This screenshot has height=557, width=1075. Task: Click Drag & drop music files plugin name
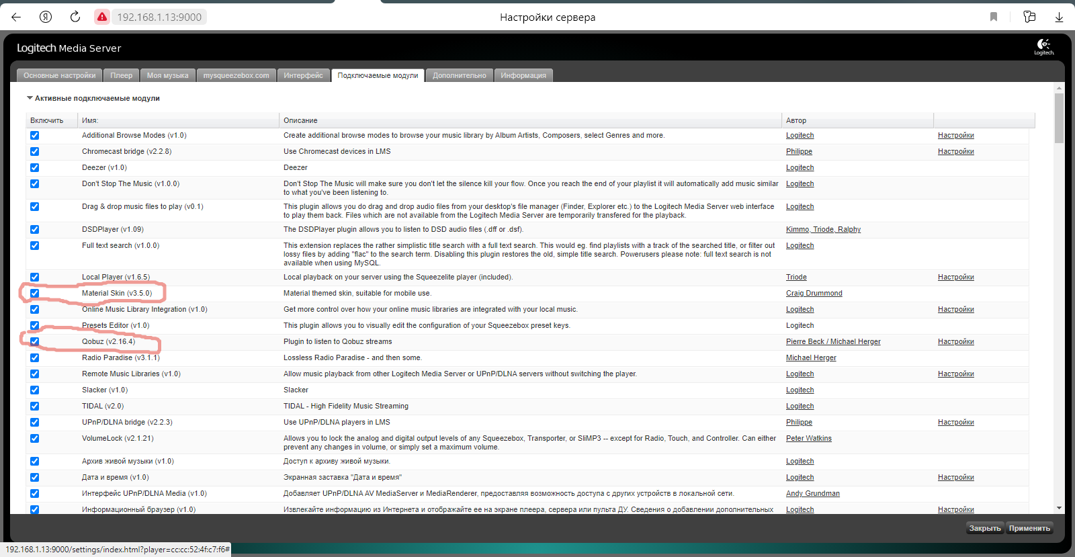tap(142, 206)
